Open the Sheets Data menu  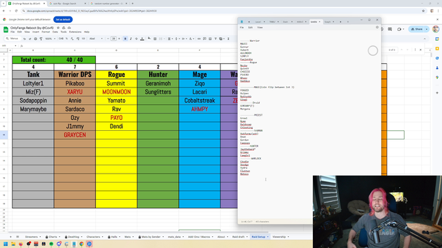55,32
